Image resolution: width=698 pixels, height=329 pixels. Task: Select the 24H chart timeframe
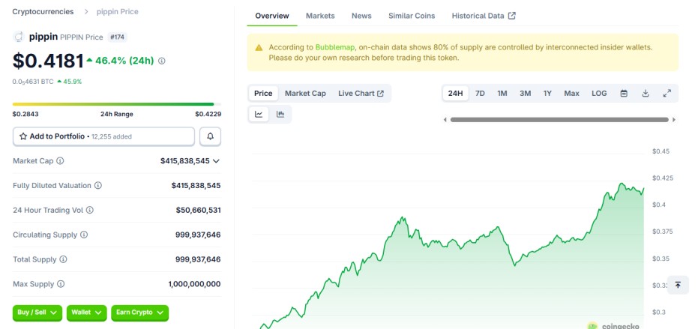click(x=455, y=94)
